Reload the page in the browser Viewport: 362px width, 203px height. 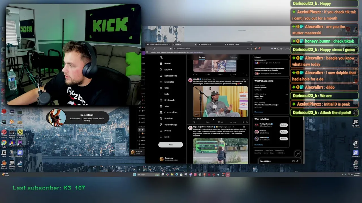[x=154, y=48]
